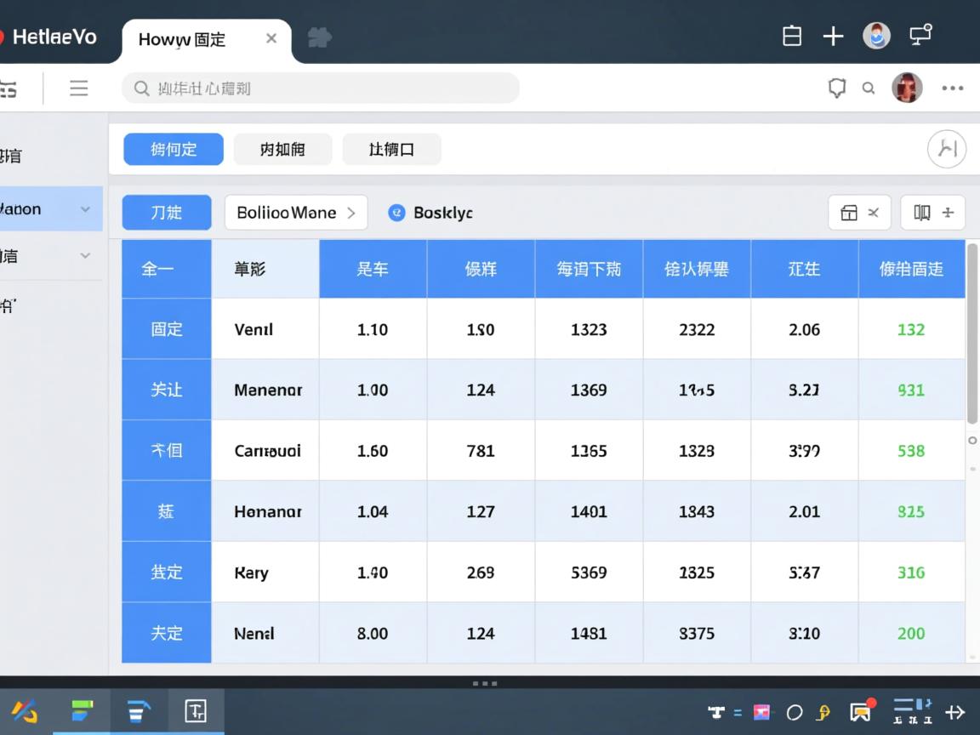
Task: Click the circular floating assistant icon
Action: (947, 148)
